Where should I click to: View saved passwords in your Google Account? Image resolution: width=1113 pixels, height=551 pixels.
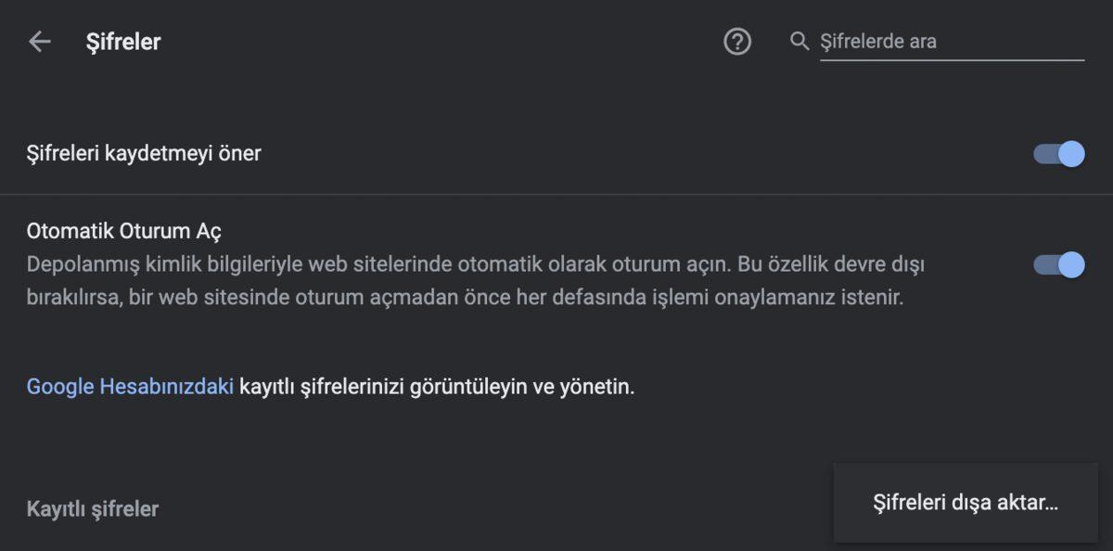click(x=129, y=387)
